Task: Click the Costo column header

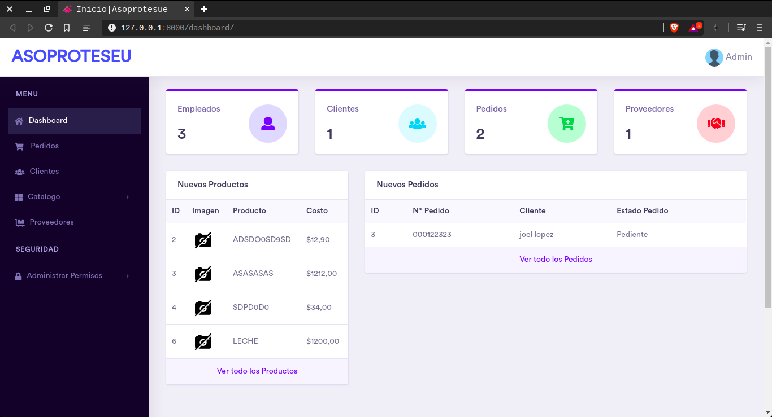Action: [317, 211]
